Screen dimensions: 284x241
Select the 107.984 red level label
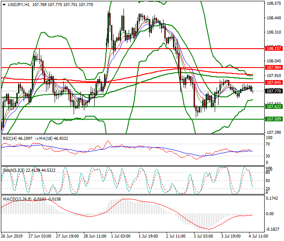(x=274, y=68)
